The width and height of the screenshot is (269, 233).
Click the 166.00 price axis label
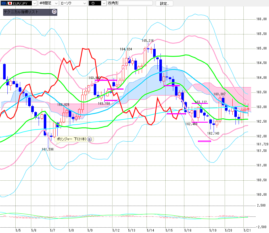click(x=261, y=19)
